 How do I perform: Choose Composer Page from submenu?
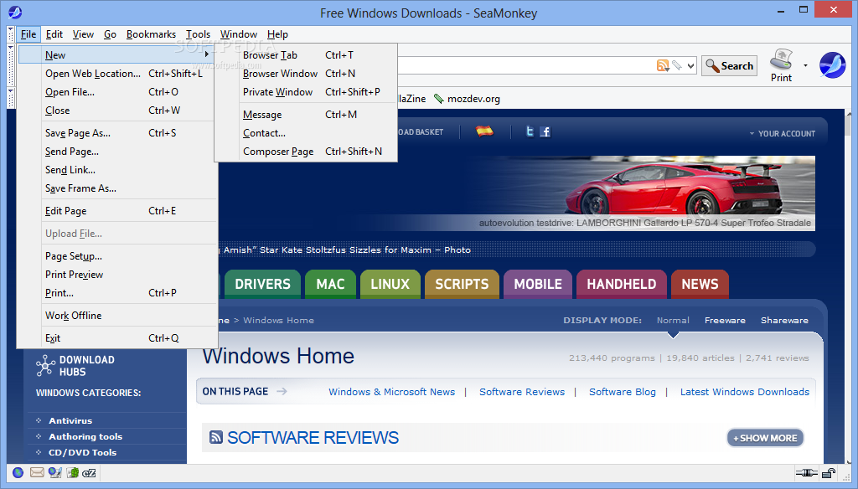pyautogui.click(x=306, y=152)
